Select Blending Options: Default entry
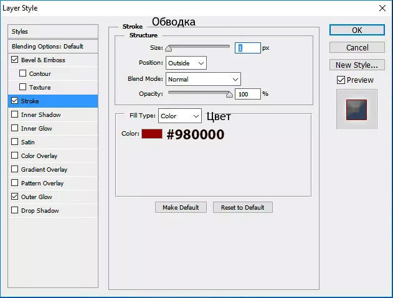 coord(53,46)
